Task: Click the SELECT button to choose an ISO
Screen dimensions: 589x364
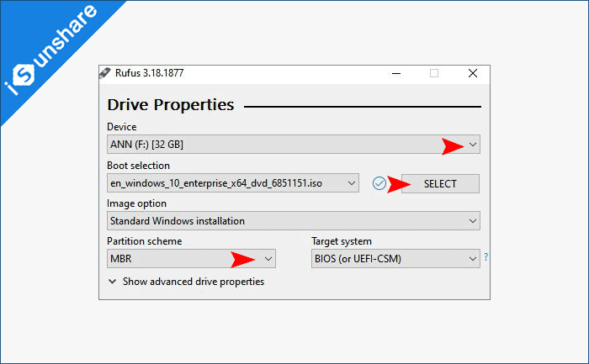Action: (x=440, y=183)
